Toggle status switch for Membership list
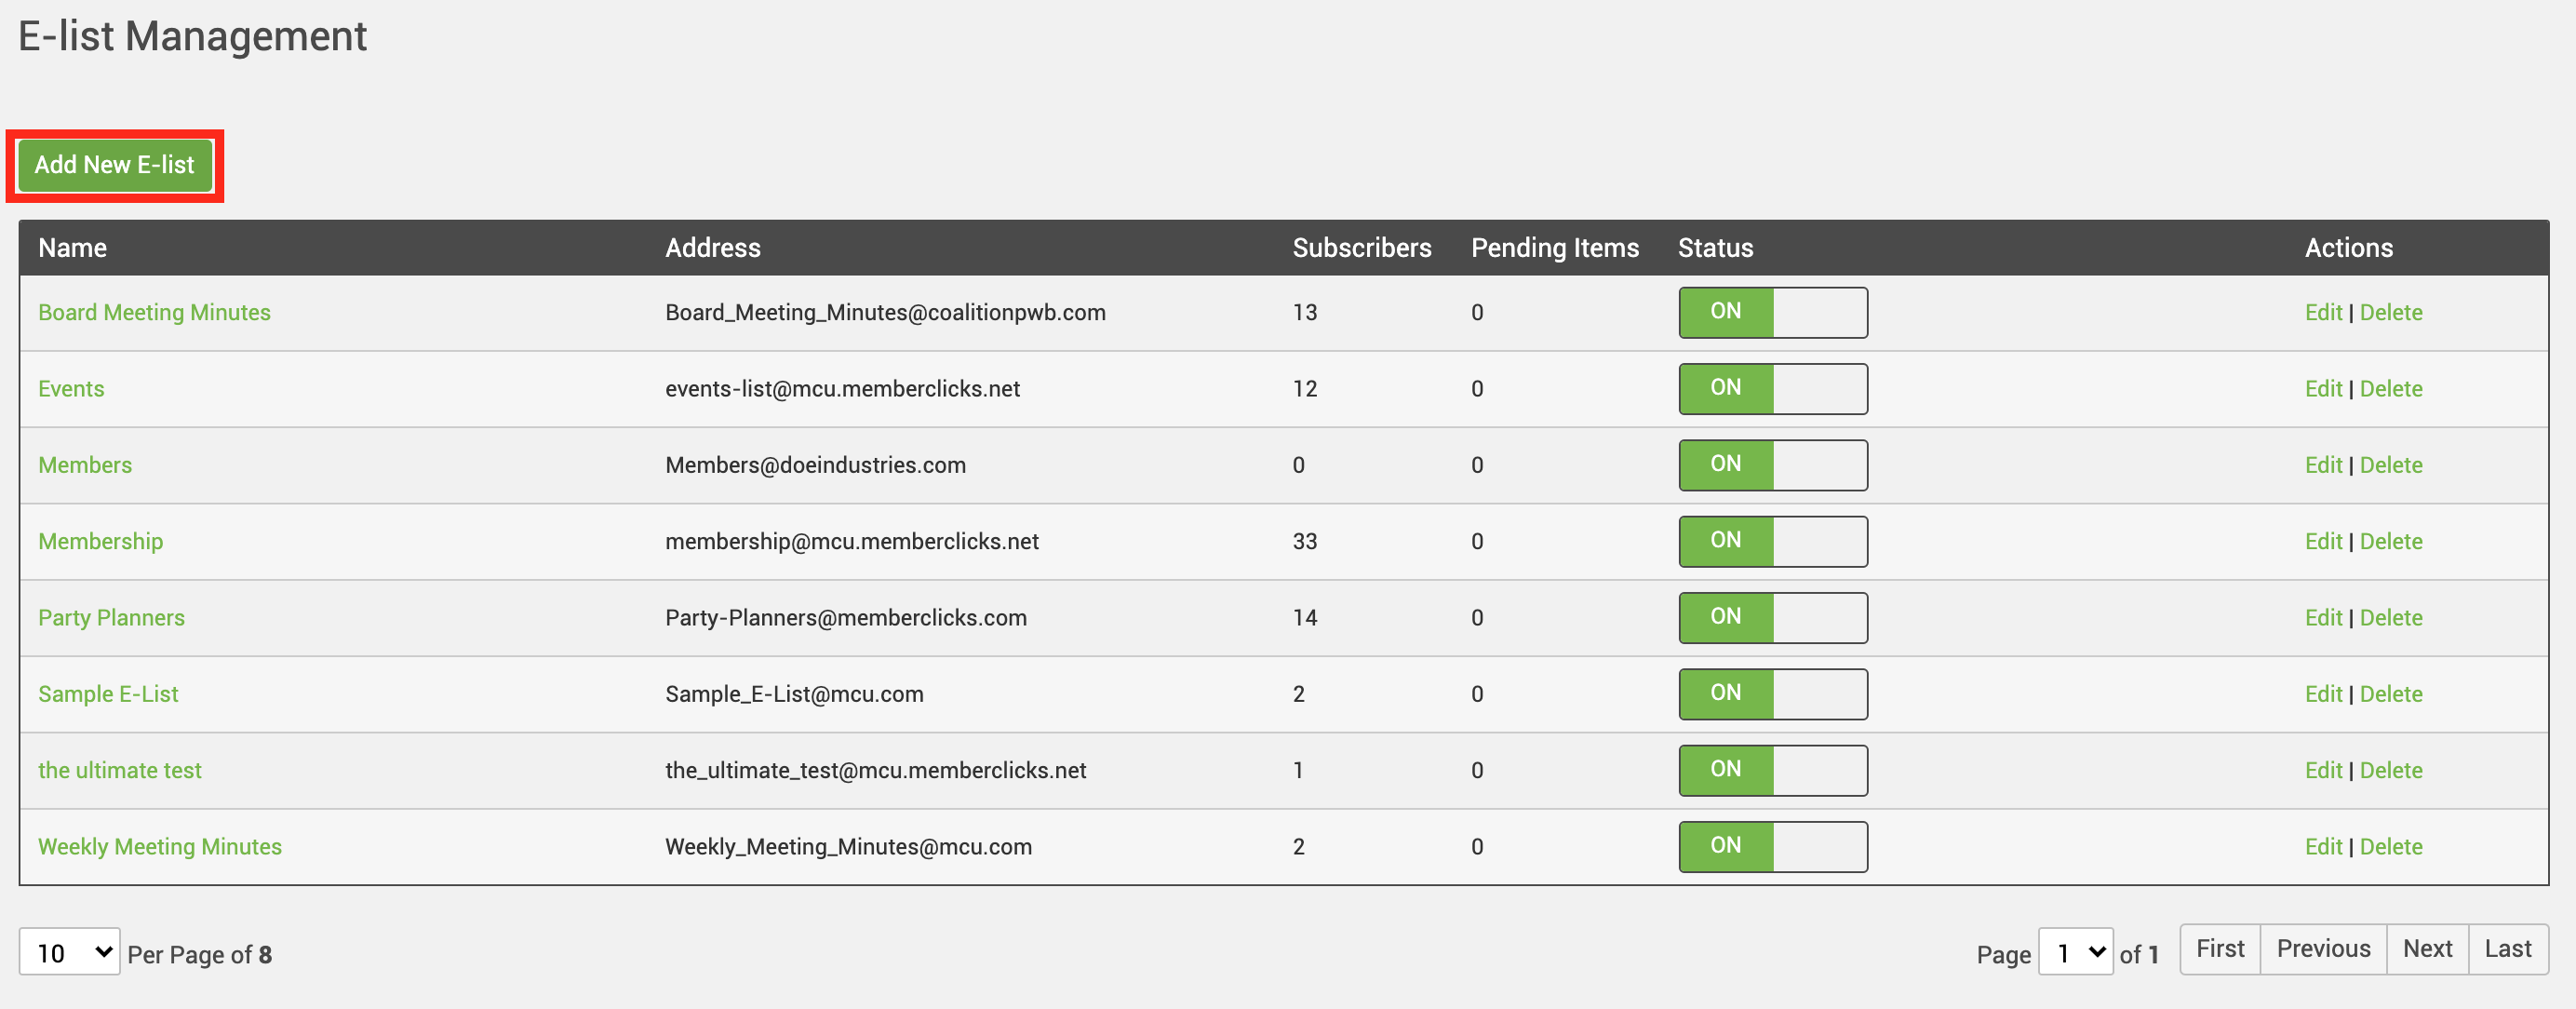 click(1773, 541)
